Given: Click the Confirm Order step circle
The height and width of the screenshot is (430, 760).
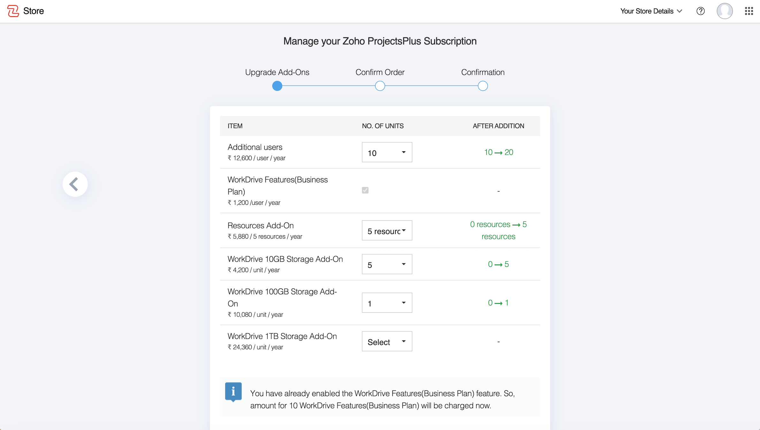Looking at the screenshot, I should click(x=380, y=86).
